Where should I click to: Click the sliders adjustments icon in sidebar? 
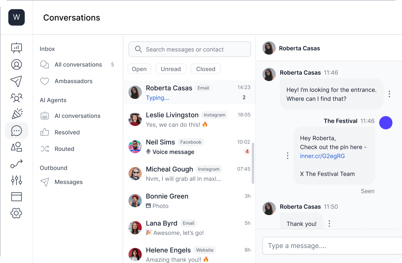click(16, 180)
